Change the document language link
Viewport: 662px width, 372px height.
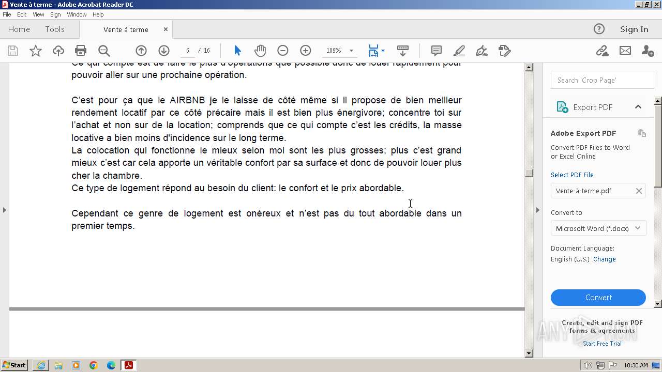pos(604,259)
